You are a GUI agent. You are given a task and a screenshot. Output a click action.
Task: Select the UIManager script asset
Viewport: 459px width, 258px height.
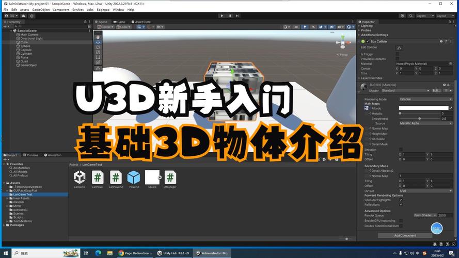click(x=170, y=179)
